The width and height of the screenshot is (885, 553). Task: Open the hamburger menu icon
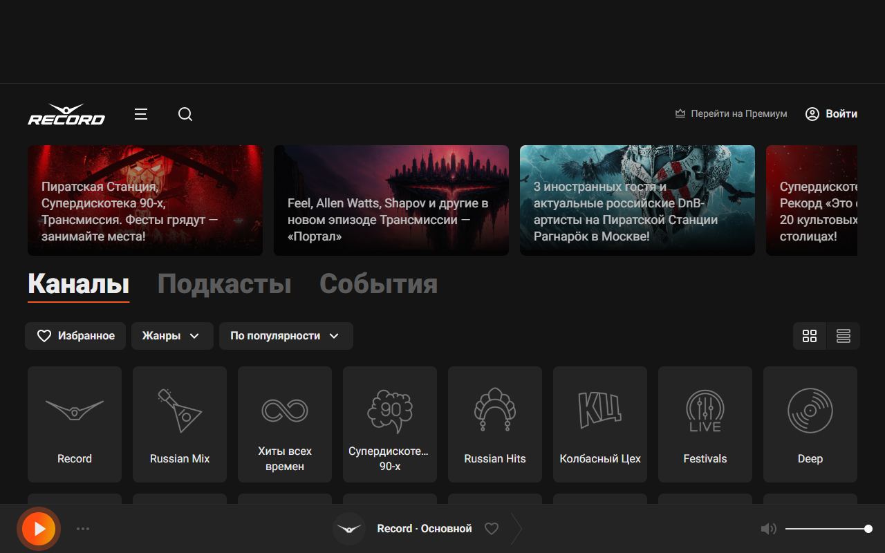[141, 114]
